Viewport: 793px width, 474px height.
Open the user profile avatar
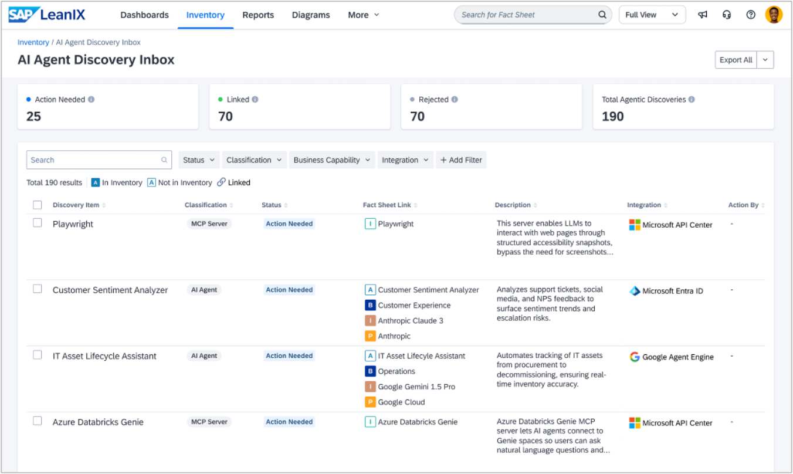pyautogui.click(x=774, y=15)
